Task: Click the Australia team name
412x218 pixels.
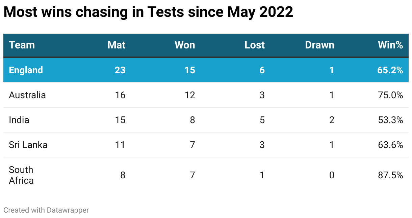Action: (27, 95)
